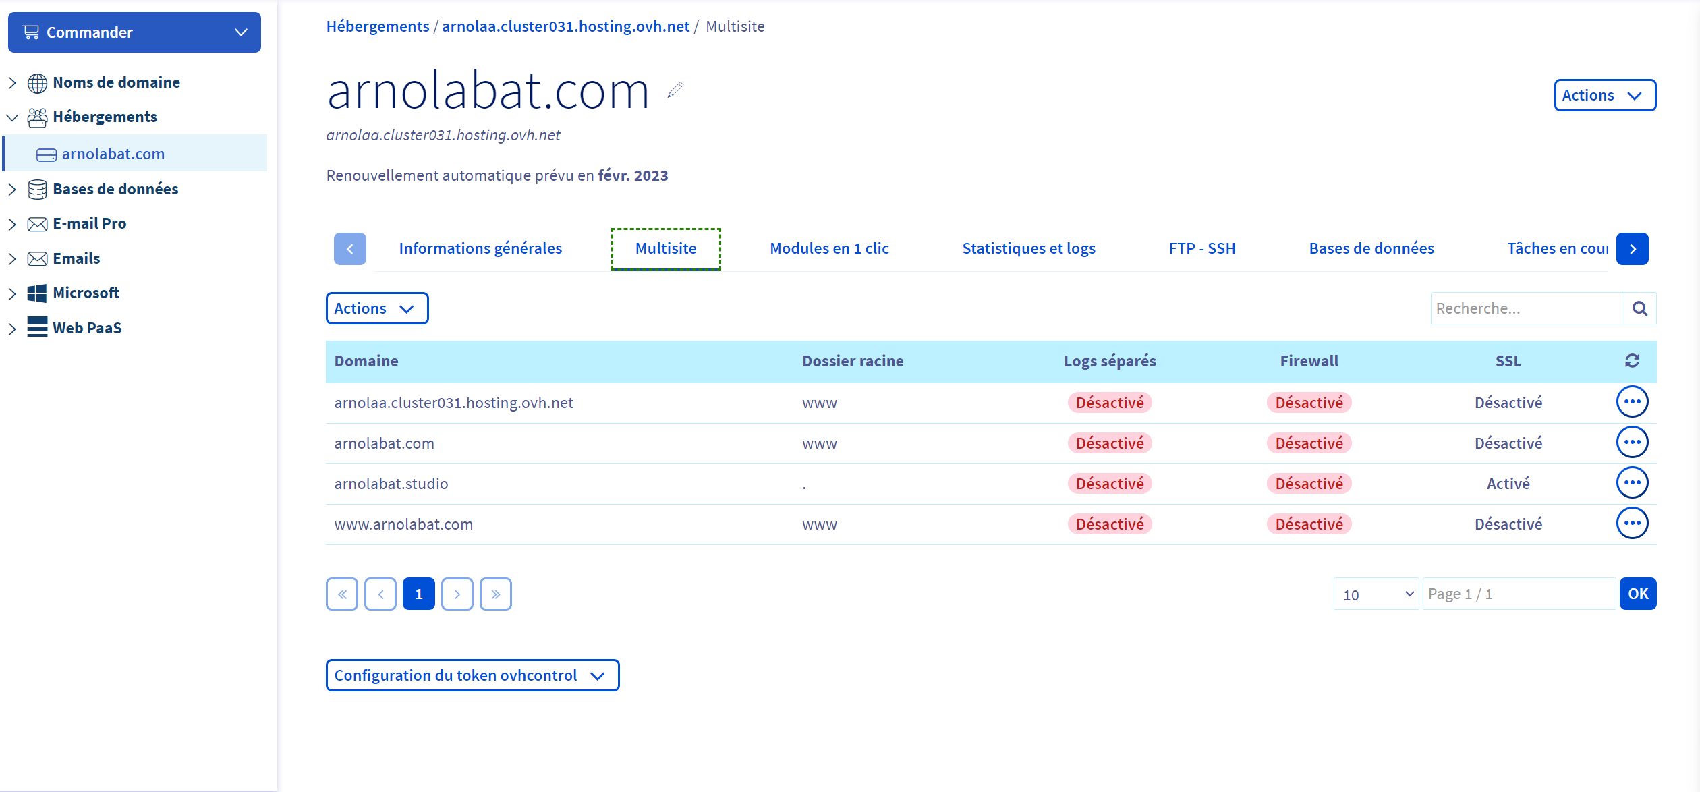Viewport: 1700px width, 792px height.
Task: Open top-right Actions dropdown
Action: tap(1604, 95)
